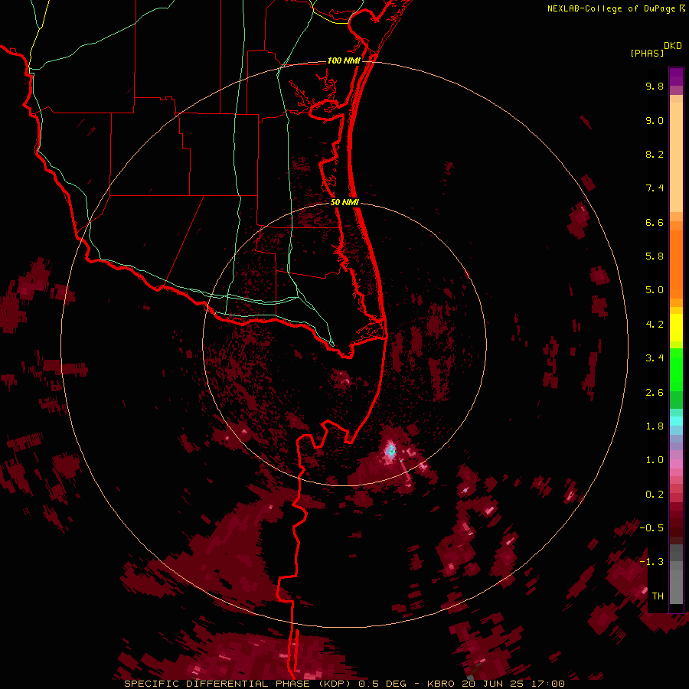Click the 5.0 scale value

(x=655, y=290)
